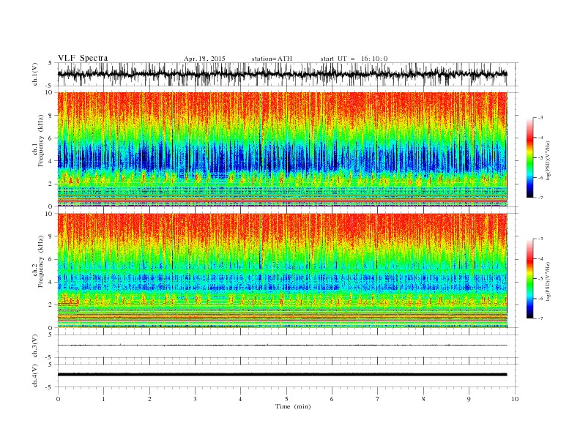The width and height of the screenshot is (580, 448).
Task: Click the '3' time axis tick label
Action: pos(195,399)
